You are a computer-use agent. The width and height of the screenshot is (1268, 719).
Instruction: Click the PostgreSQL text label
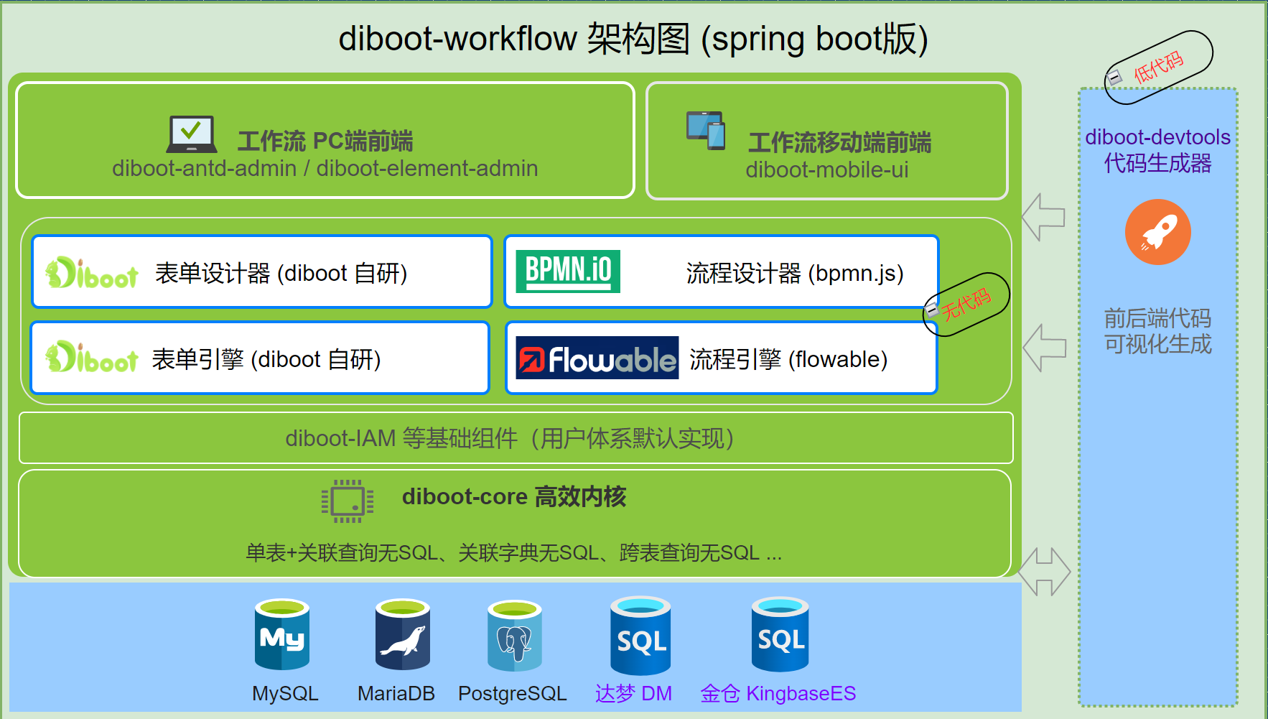pos(513,693)
